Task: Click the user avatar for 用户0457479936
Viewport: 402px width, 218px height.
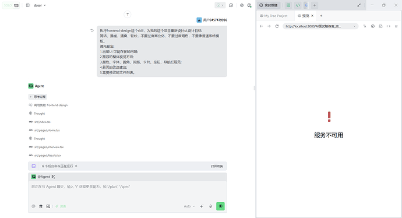Action: tap(199, 20)
